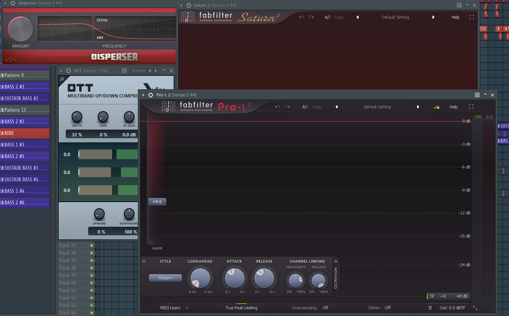Toggle True Peak Limiting in Pro-L 2
Screen dimensions: 509x316
point(241,308)
